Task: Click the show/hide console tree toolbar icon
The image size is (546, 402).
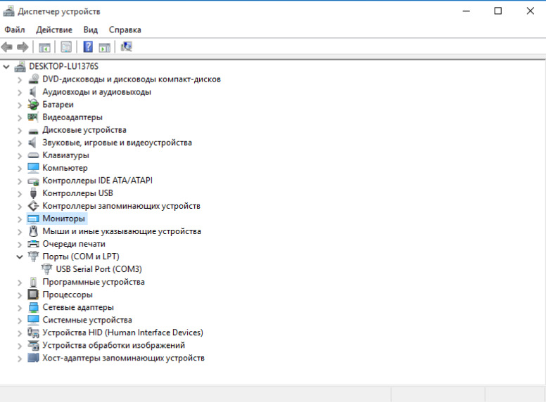Action: point(44,47)
